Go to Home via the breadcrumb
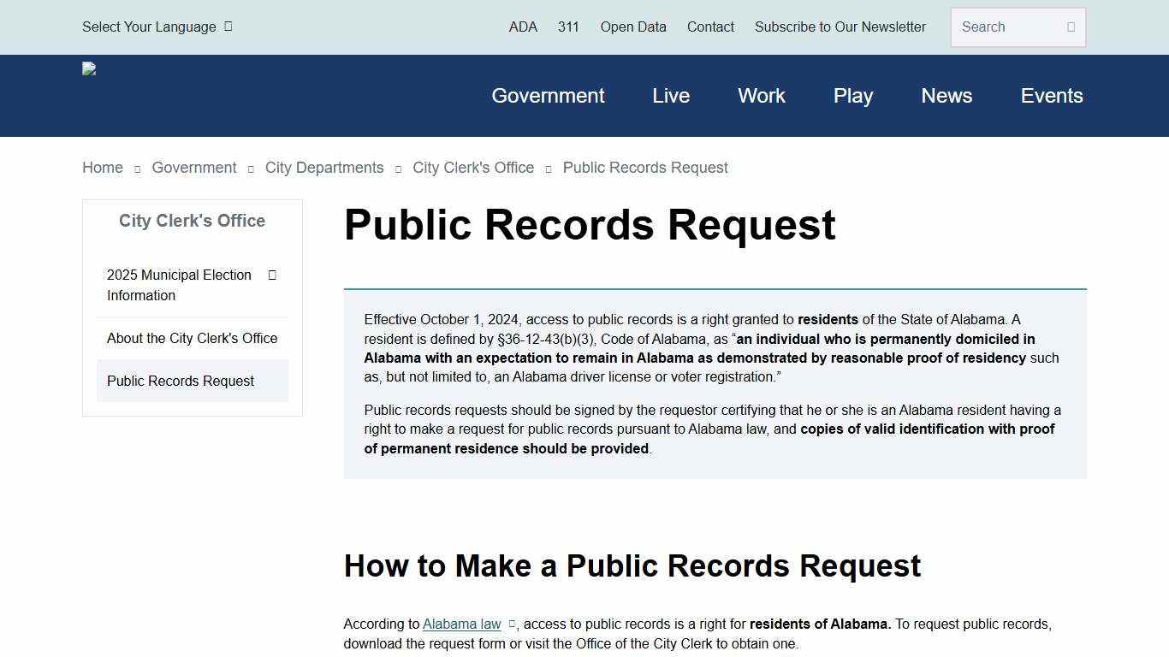Image resolution: width=1169 pixels, height=657 pixels. 102,167
